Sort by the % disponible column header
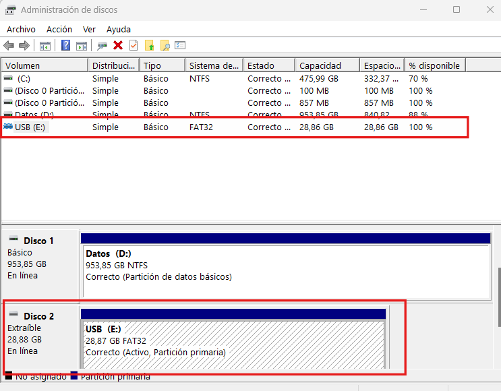The width and height of the screenshot is (501, 391). [x=435, y=65]
